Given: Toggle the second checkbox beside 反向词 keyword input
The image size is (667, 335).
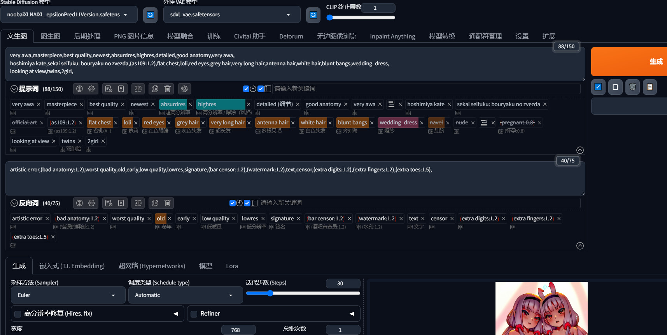Looking at the screenshot, I should 247,203.
